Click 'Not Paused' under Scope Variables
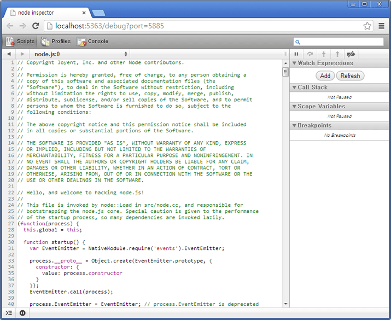Image resolution: width=391 pixels, height=320 pixels. coord(340,116)
